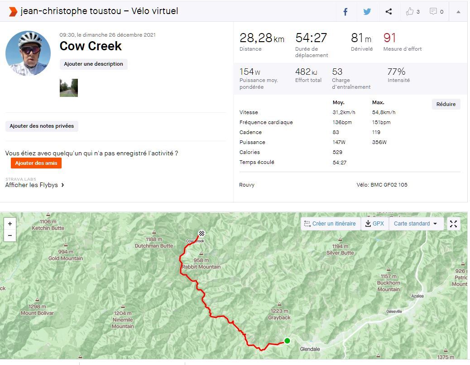The image size is (470, 365).
Task: Collapse header with the up arrow
Action: tap(458, 12)
